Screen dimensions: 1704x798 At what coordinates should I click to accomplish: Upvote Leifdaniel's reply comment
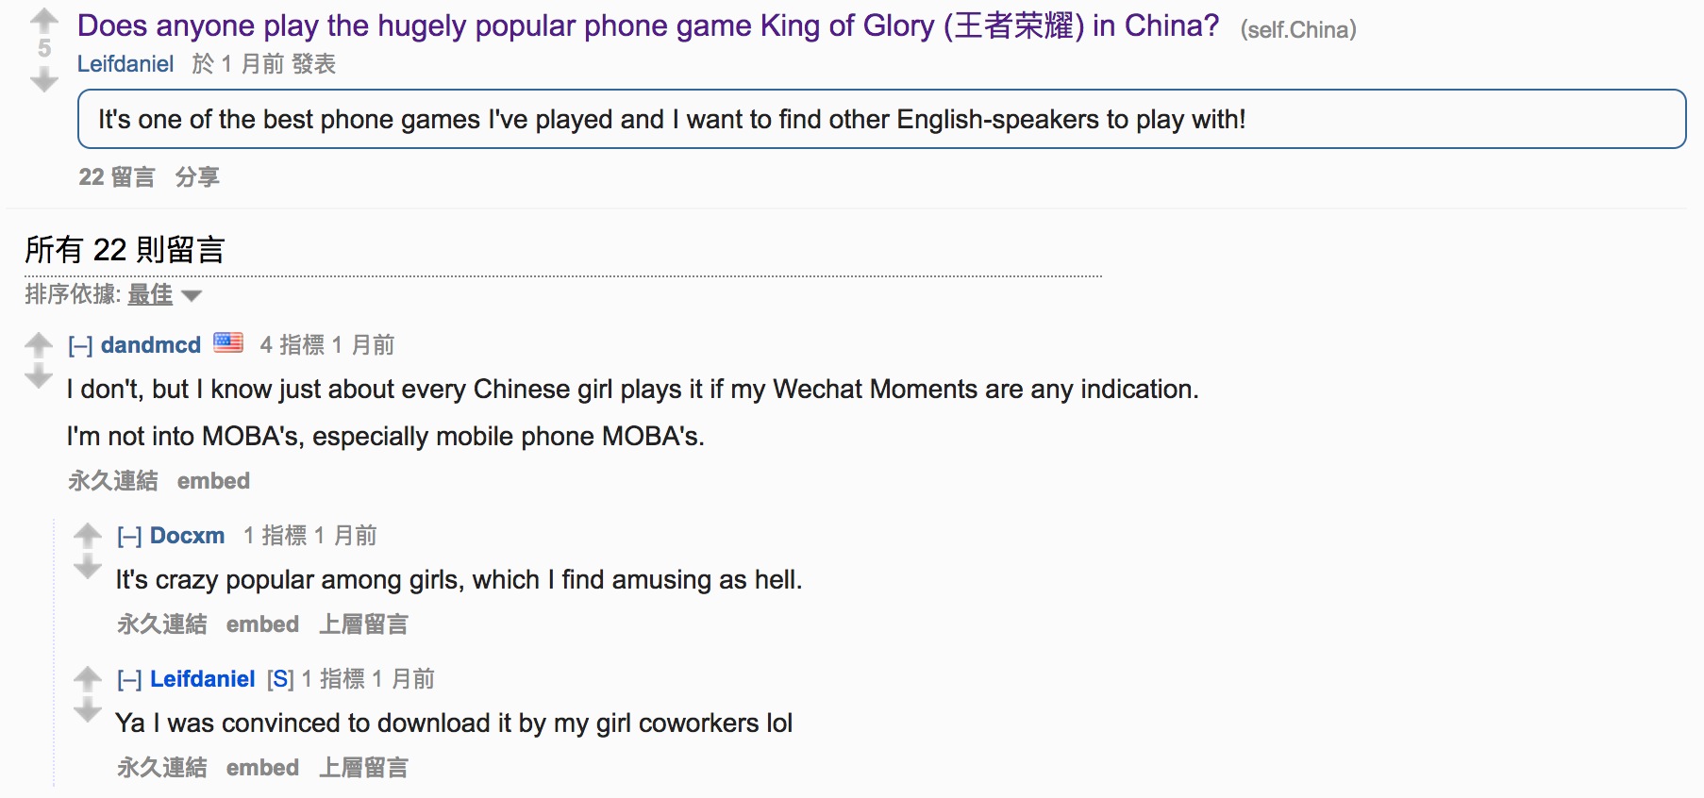tap(88, 678)
